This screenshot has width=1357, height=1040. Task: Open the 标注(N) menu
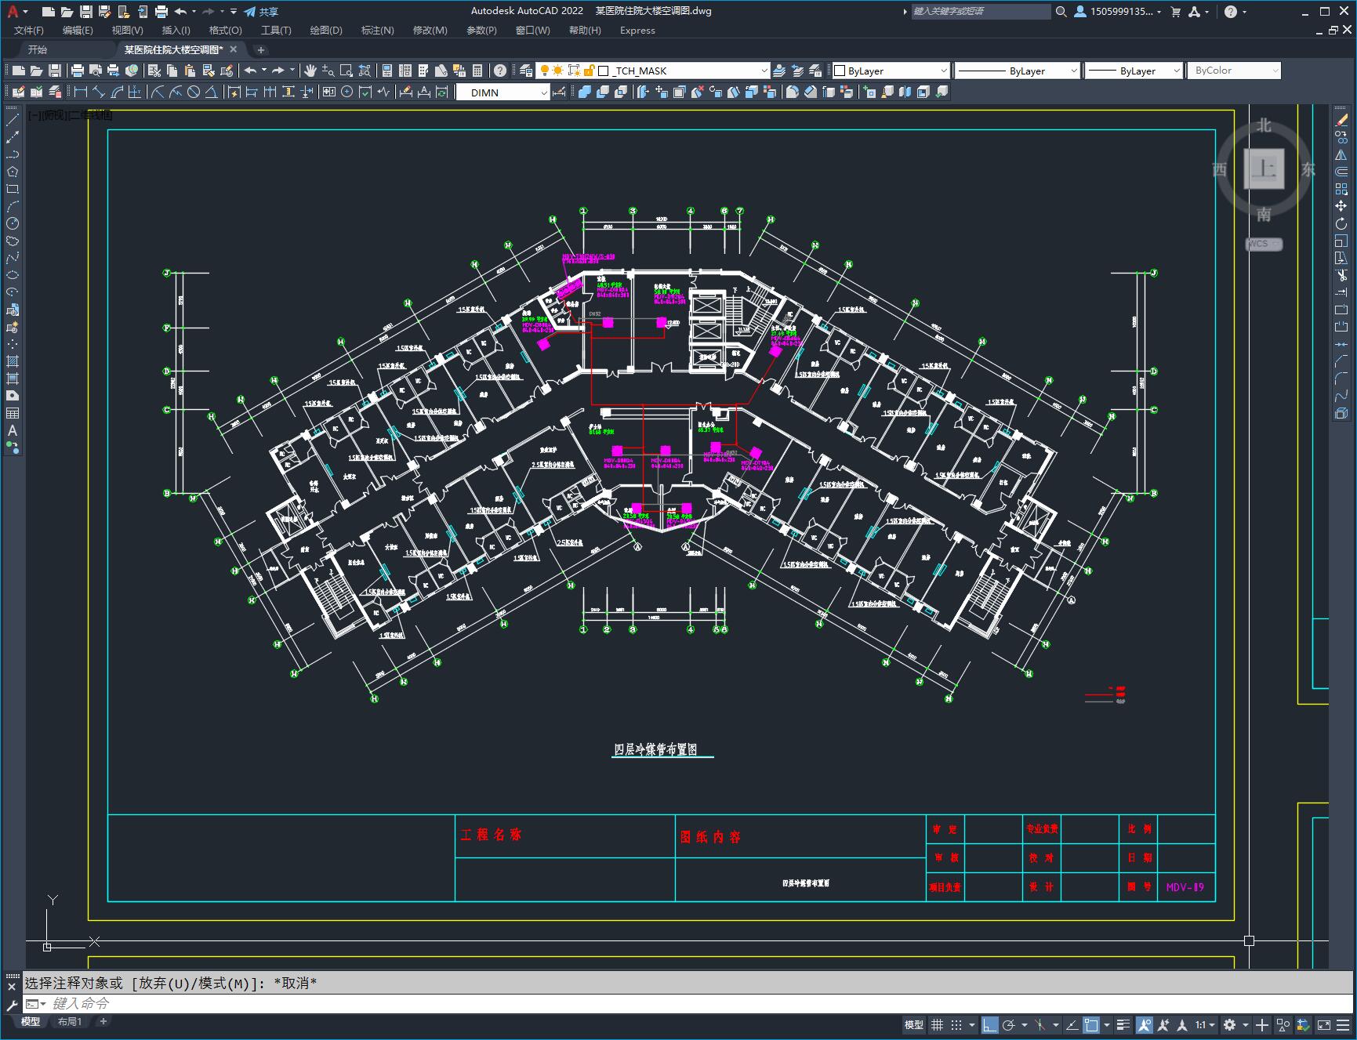[377, 30]
